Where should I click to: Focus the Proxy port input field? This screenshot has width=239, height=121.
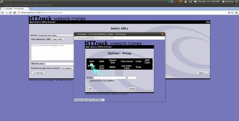point(132,78)
